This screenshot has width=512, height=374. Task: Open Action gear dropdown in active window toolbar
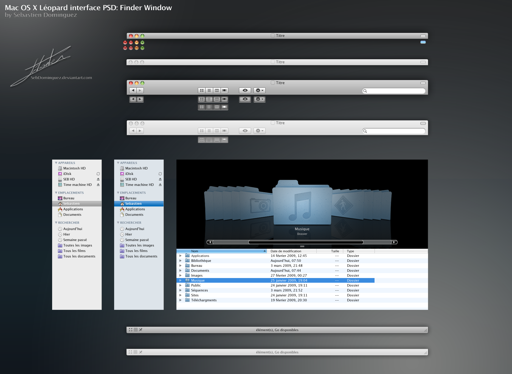coord(260,90)
